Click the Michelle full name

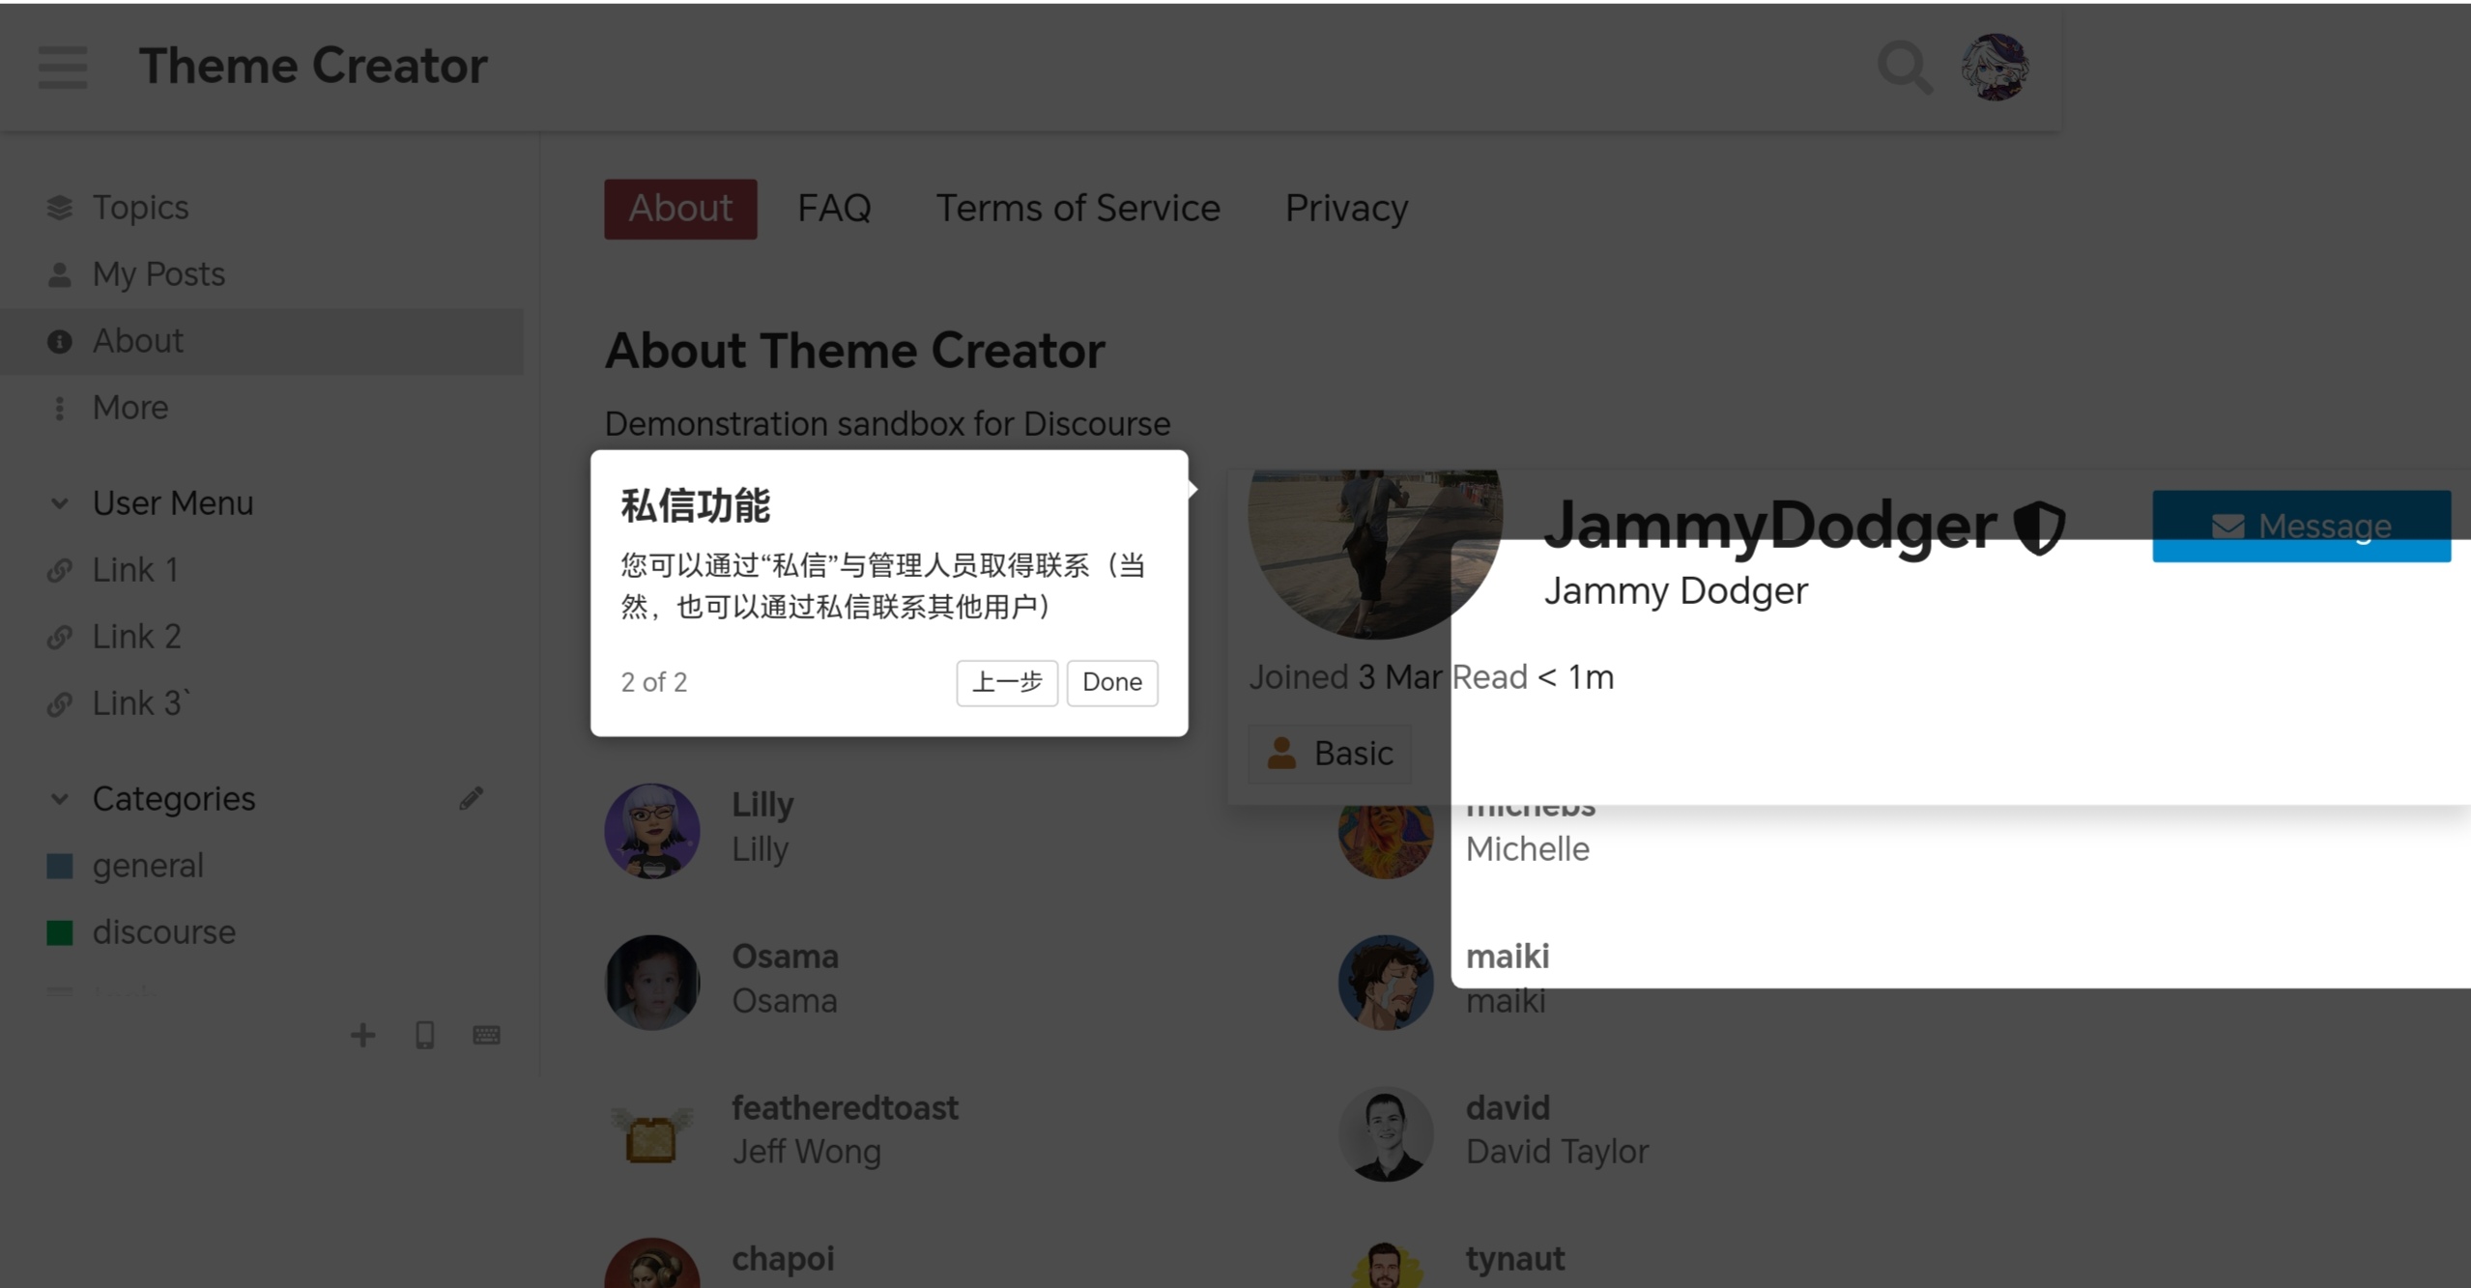tap(1527, 849)
